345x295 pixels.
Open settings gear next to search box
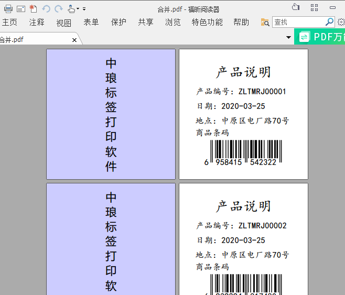point(341,22)
